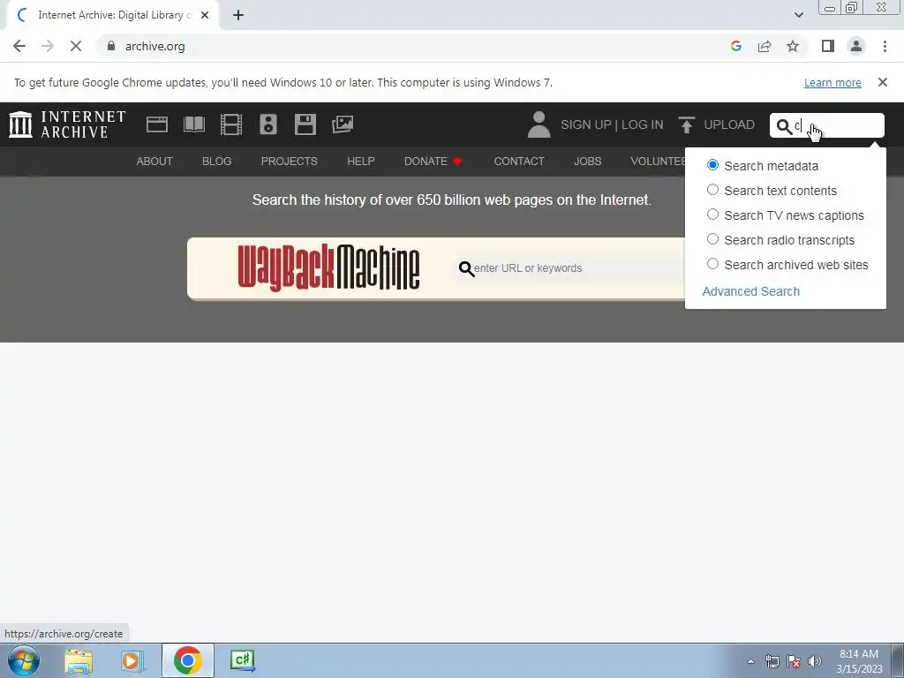The height and width of the screenshot is (678, 904).
Task: Open the CONTACT menu item
Action: click(519, 162)
